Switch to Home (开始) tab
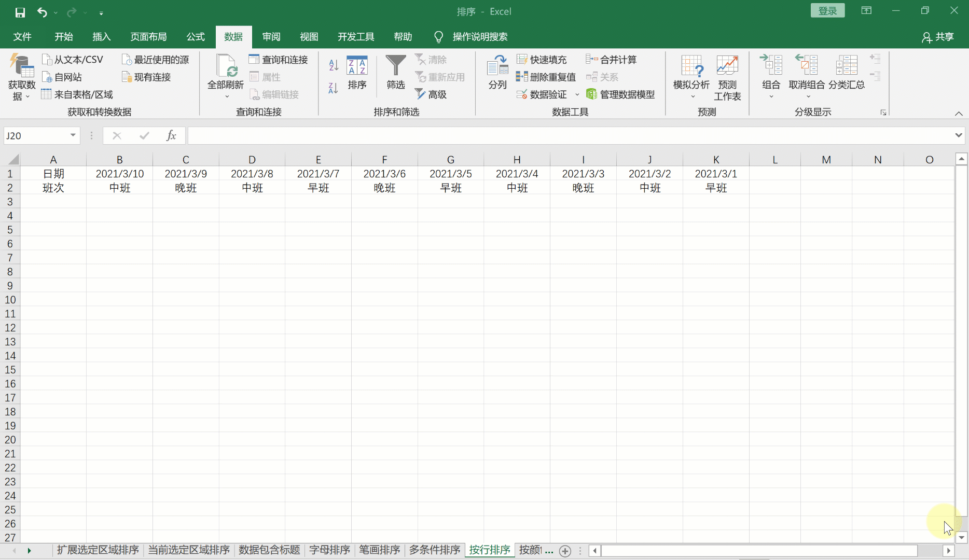The image size is (969, 560). (x=63, y=37)
